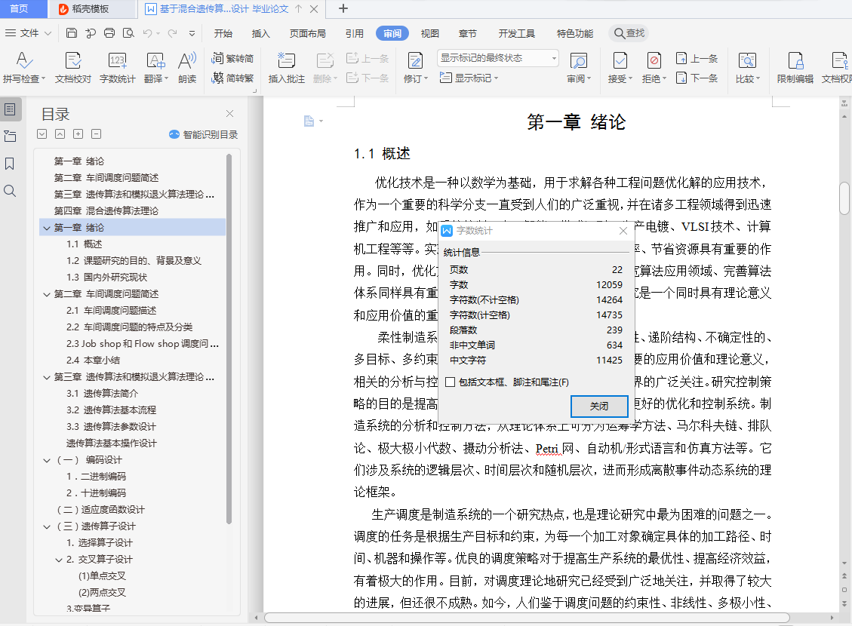Switch to the 页面布局 ribbon tab

[x=308, y=34]
